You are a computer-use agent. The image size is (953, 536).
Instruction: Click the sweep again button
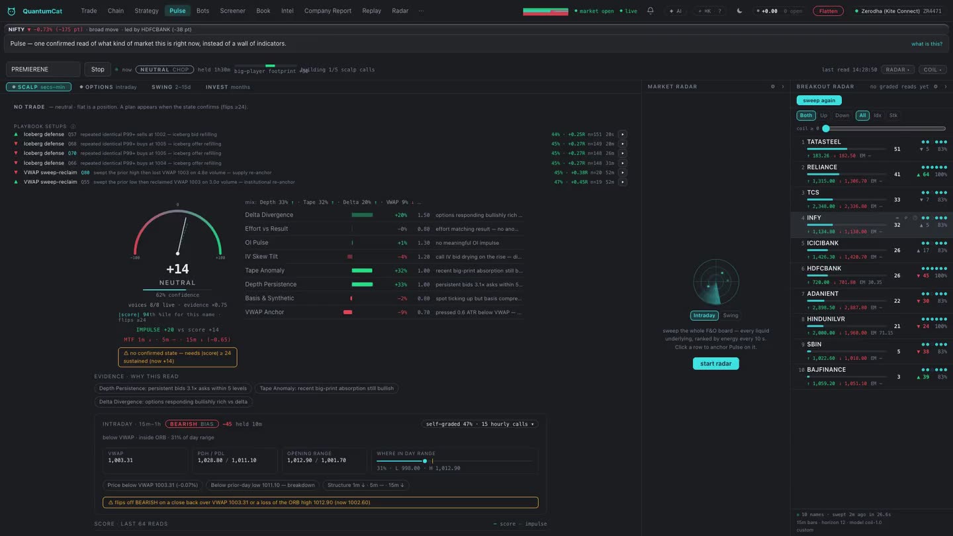click(x=819, y=101)
